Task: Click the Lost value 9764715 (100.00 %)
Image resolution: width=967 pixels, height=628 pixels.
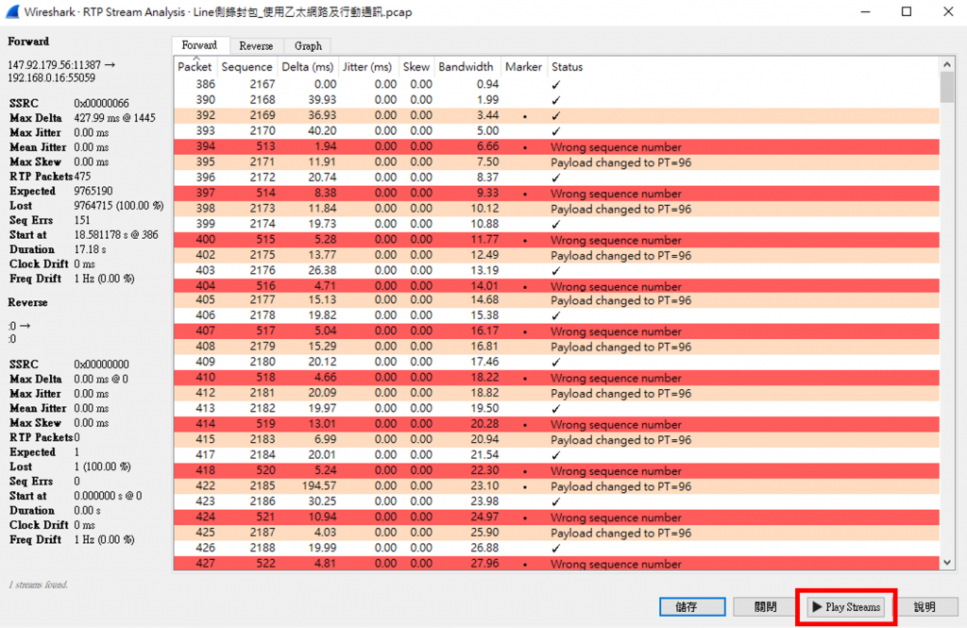Action: 119,206
